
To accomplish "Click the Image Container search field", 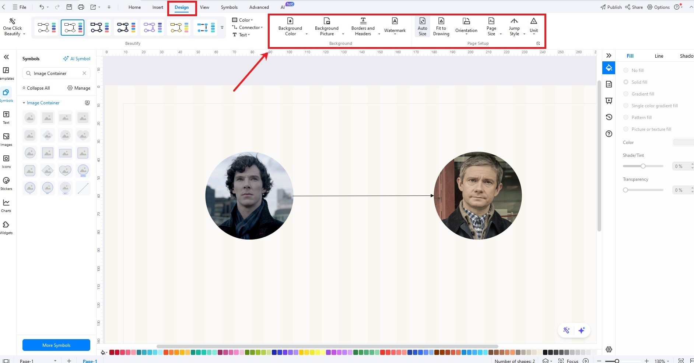I will click(56, 73).
